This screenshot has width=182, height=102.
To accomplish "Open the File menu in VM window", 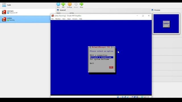I will tap(52, 19).
